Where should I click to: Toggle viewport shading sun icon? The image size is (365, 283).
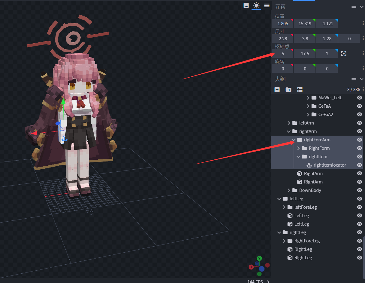click(x=256, y=5)
